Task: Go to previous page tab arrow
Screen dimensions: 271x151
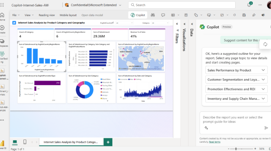Action: [x=32, y=142]
